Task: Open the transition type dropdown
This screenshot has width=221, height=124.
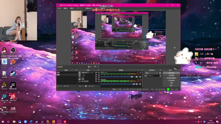Action: [x=151, y=73]
